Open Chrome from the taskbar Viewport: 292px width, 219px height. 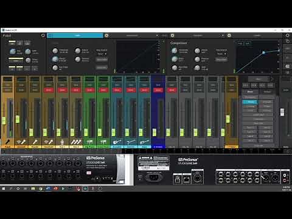coord(41,189)
